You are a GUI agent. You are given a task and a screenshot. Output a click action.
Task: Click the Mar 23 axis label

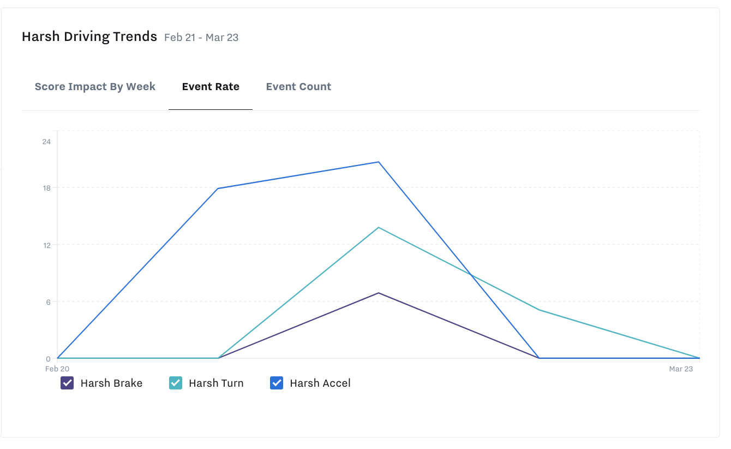(681, 369)
